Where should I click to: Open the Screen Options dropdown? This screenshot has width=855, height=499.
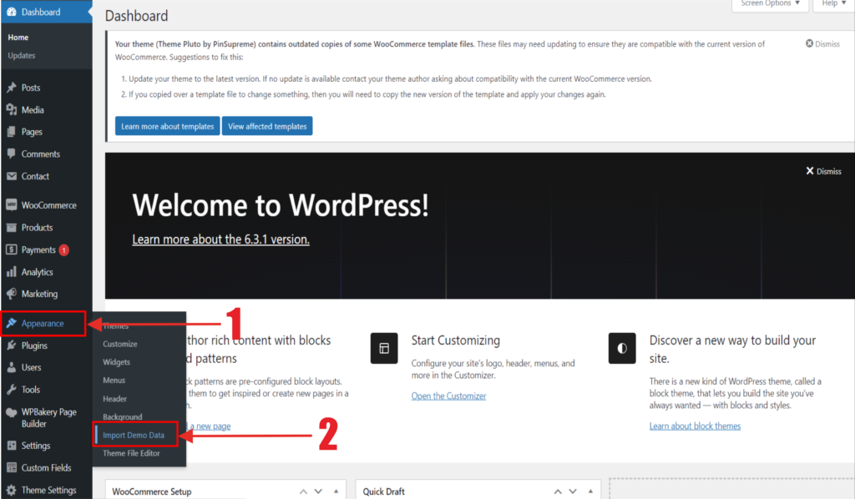770,4
